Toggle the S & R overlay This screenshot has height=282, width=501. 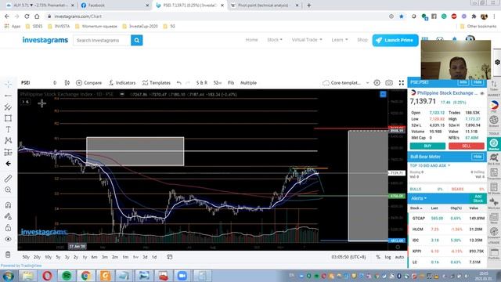point(202,83)
